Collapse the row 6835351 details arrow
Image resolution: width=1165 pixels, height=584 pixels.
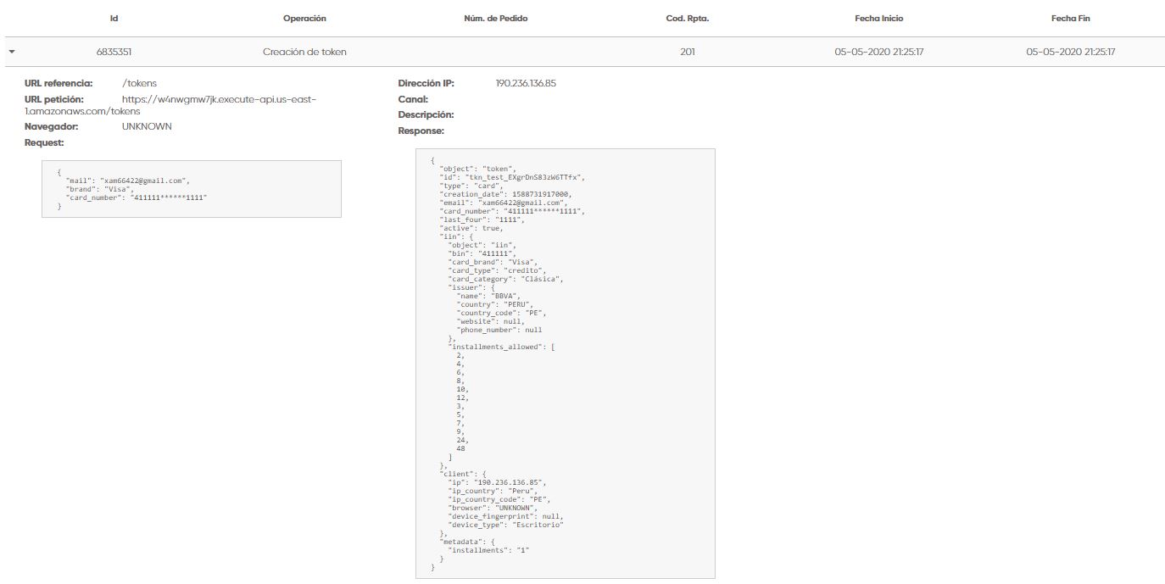[12, 52]
